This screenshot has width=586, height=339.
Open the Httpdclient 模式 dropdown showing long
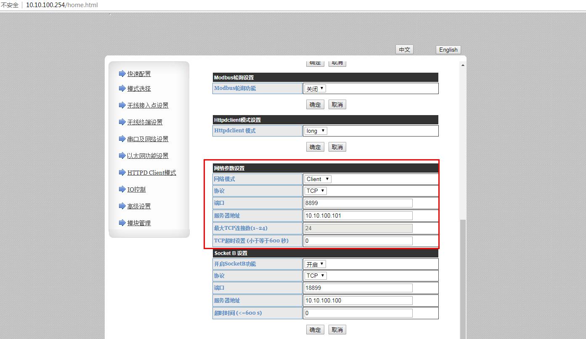[x=316, y=131]
